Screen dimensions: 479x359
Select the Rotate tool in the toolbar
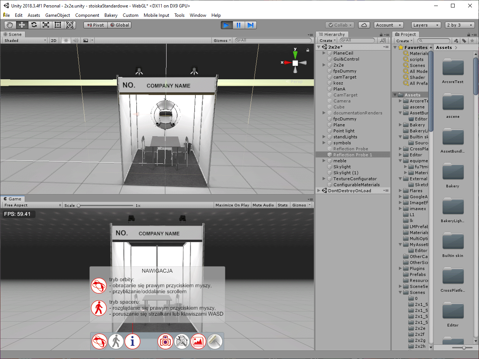pyautogui.click(x=34, y=25)
